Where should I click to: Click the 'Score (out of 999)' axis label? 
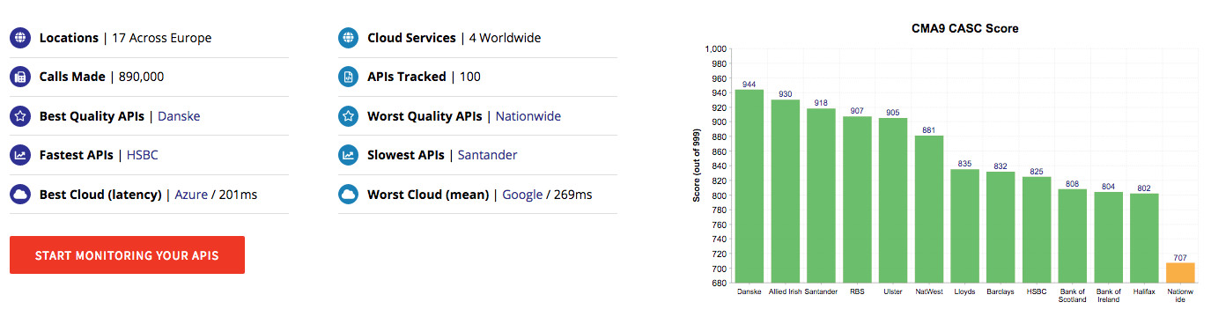coord(697,166)
